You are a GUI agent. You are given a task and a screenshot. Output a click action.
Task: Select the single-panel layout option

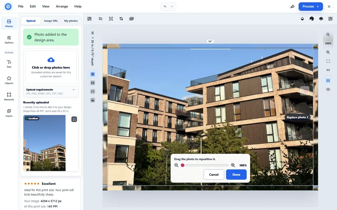pyautogui.click(x=93, y=74)
